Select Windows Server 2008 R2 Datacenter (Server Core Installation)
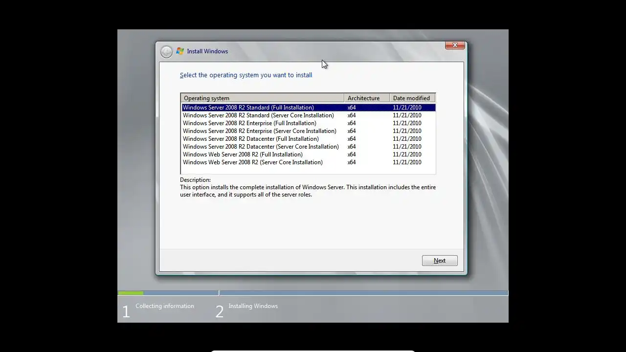Image resolution: width=626 pixels, height=352 pixels. [x=308, y=147]
